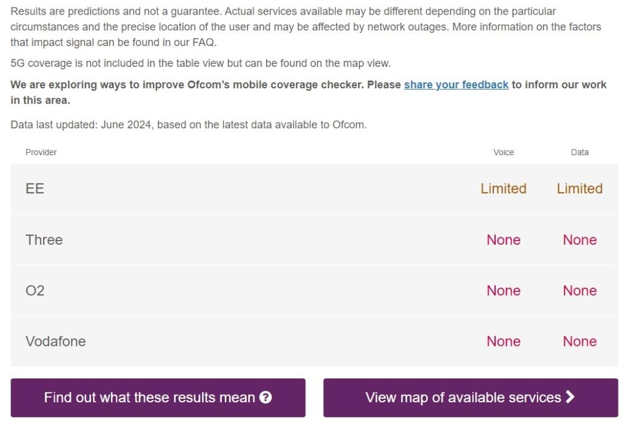Select the EE provider name
The width and height of the screenshot is (629, 422).
coord(35,189)
